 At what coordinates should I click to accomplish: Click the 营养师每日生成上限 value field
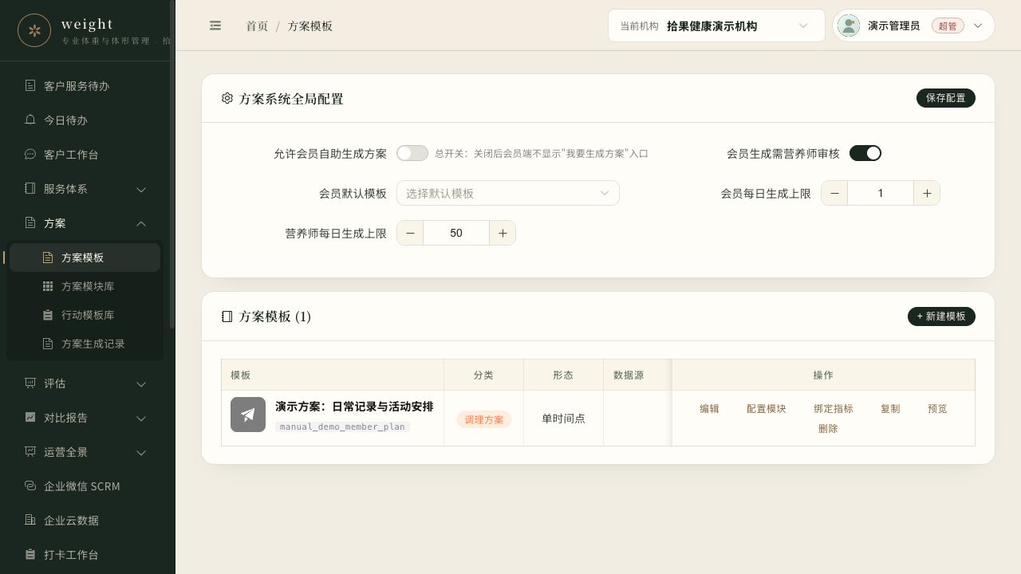point(456,233)
